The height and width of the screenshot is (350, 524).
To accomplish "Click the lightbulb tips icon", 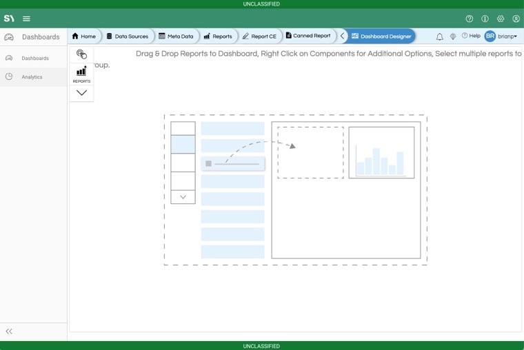I will 453,37.
